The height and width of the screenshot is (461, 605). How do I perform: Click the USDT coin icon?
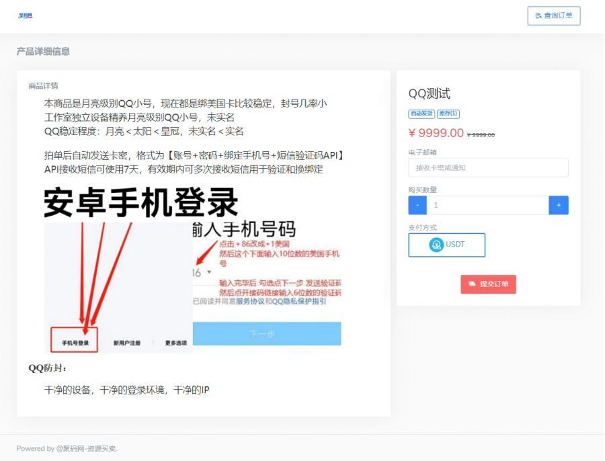[436, 245]
